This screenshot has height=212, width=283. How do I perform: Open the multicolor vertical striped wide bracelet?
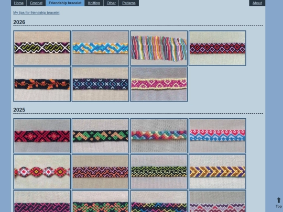tap(159, 48)
